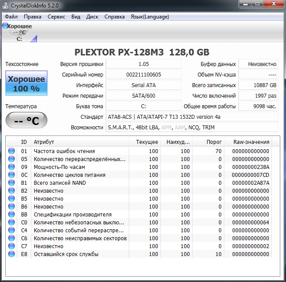Viewport: 286px width, 282px height.
Task: Click status orb of attribute C6 row
Action: 11,238
